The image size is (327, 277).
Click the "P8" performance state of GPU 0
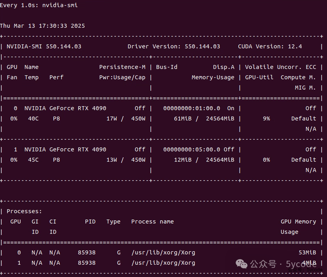[x=56, y=118]
